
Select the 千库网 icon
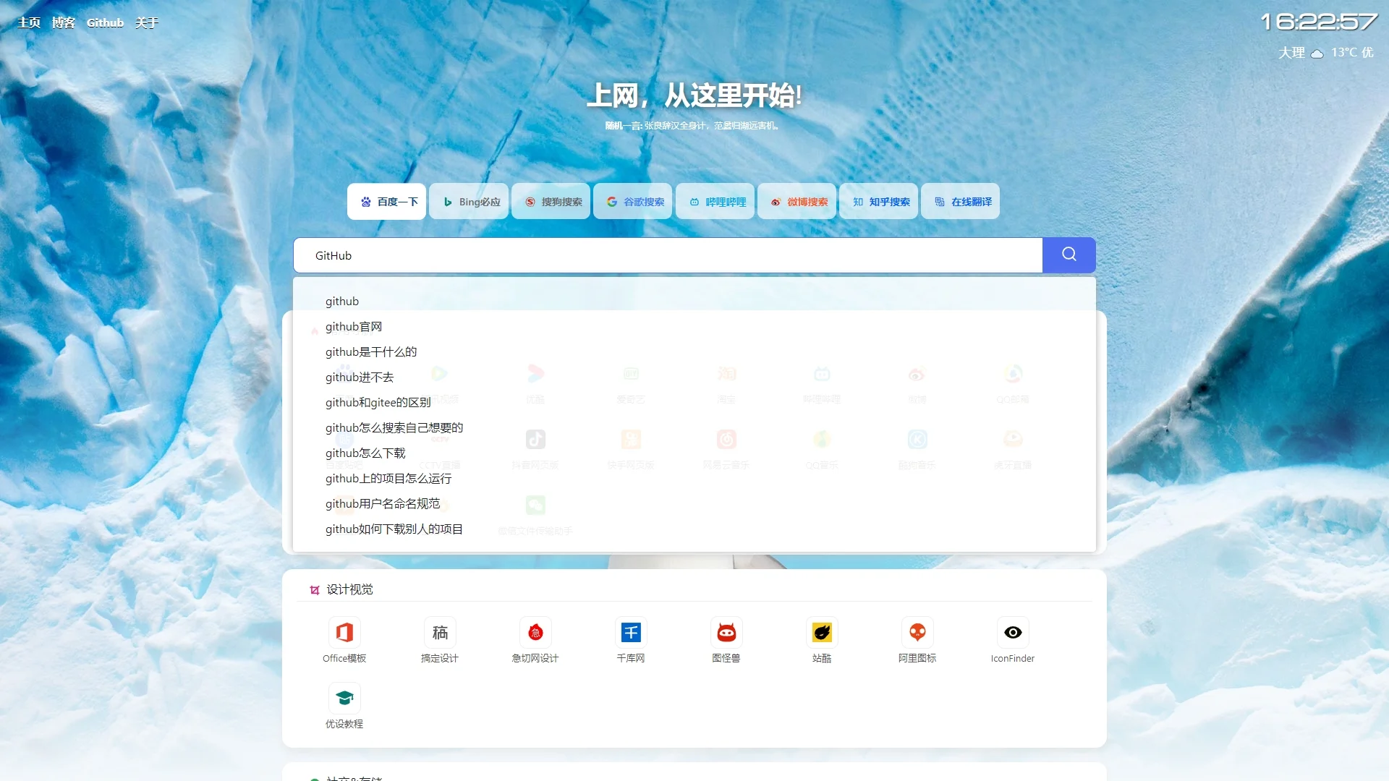631,632
